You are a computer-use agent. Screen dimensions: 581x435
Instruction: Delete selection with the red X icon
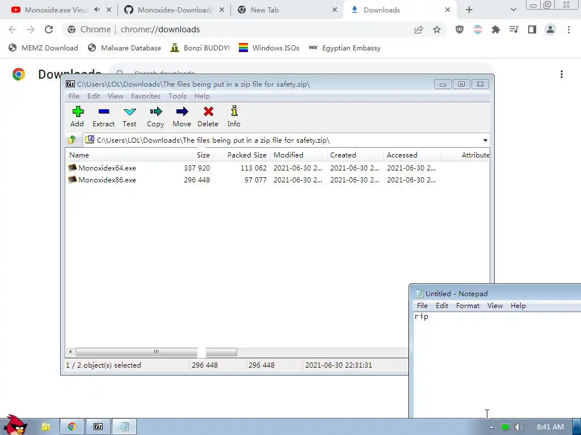(x=208, y=117)
